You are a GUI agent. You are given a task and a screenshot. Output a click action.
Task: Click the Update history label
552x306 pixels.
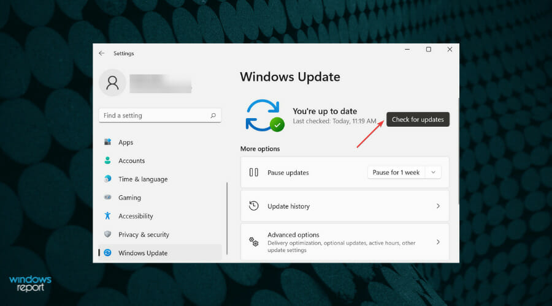coord(289,206)
